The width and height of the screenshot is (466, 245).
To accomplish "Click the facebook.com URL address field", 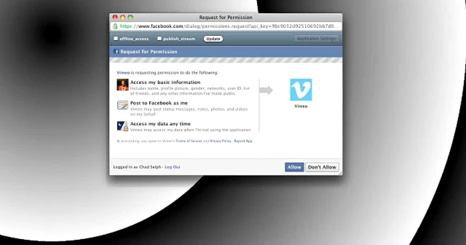I will click(226, 26).
